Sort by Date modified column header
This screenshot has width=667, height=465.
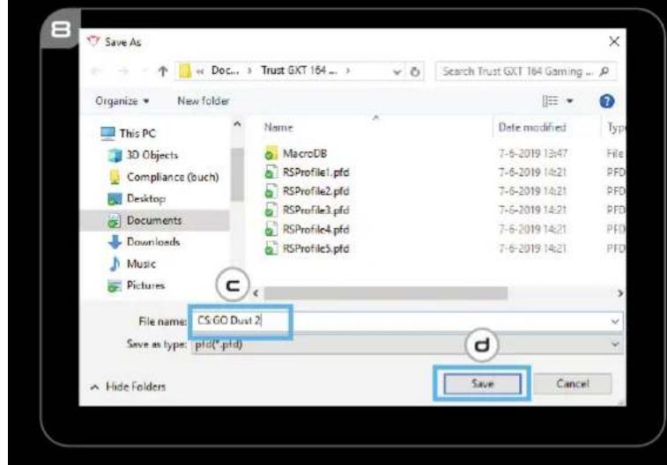point(532,127)
